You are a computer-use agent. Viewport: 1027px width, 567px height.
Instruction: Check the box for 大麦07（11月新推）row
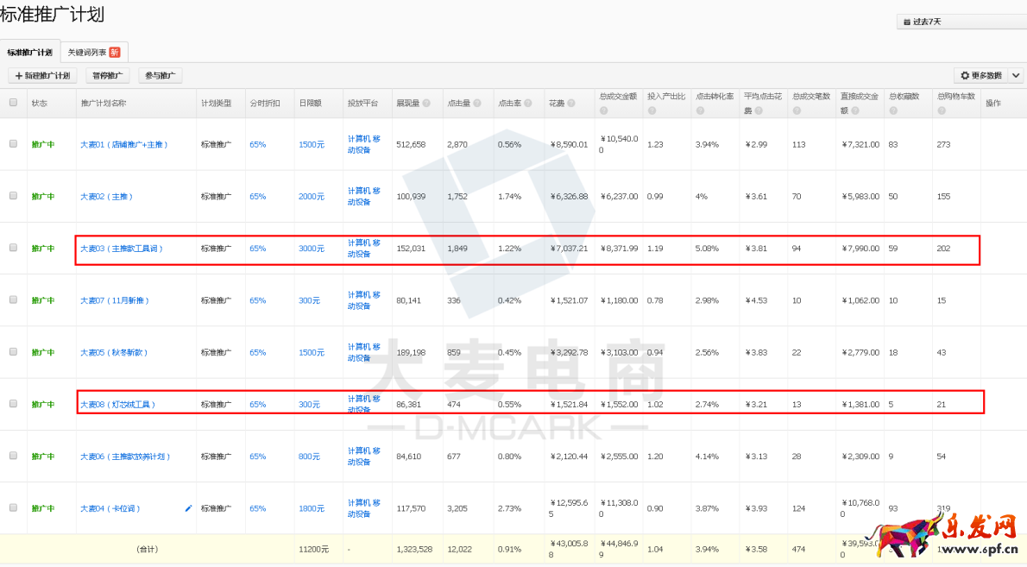coord(13,299)
